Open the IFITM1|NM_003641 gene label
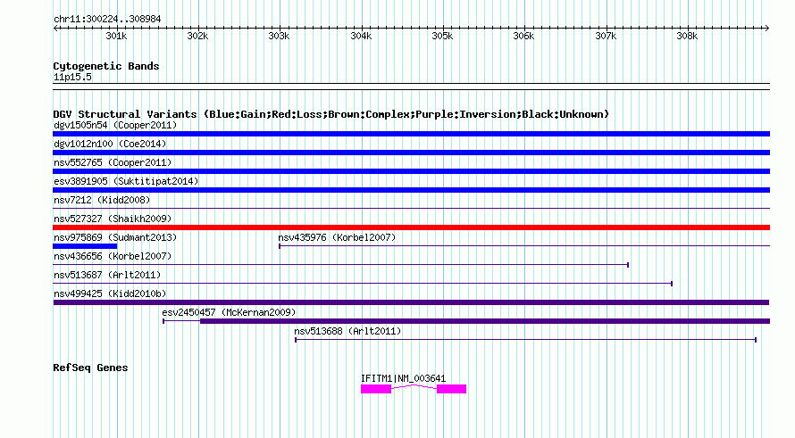This screenshot has width=795, height=438. (403, 378)
